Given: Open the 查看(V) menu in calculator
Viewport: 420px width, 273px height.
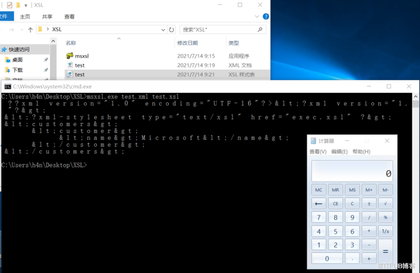Looking at the screenshot, I should click(x=317, y=152).
